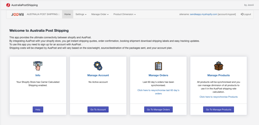The image size is (259, 125).
Task: Expand the Settings dropdown menu
Action: (x=81, y=14)
